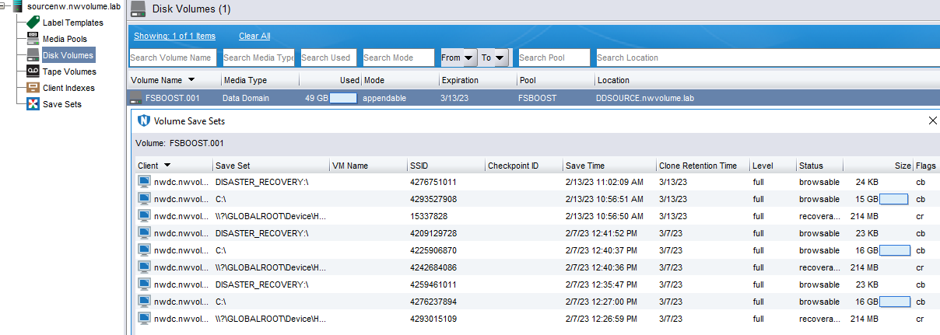Image resolution: width=940 pixels, height=335 pixels.
Task: Sort by Media Type column header
Action: point(260,80)
